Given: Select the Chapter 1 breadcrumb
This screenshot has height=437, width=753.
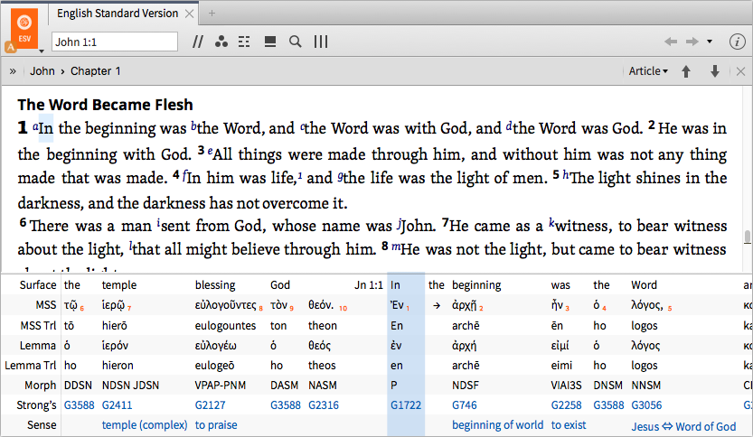Looking at the screenshot, I should 96,71.
